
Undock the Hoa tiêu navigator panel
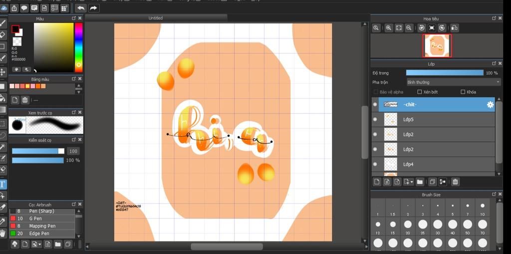(494, 18)
